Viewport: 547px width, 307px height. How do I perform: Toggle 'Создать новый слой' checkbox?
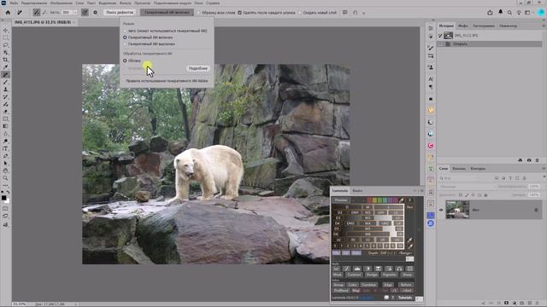point(300,13)
